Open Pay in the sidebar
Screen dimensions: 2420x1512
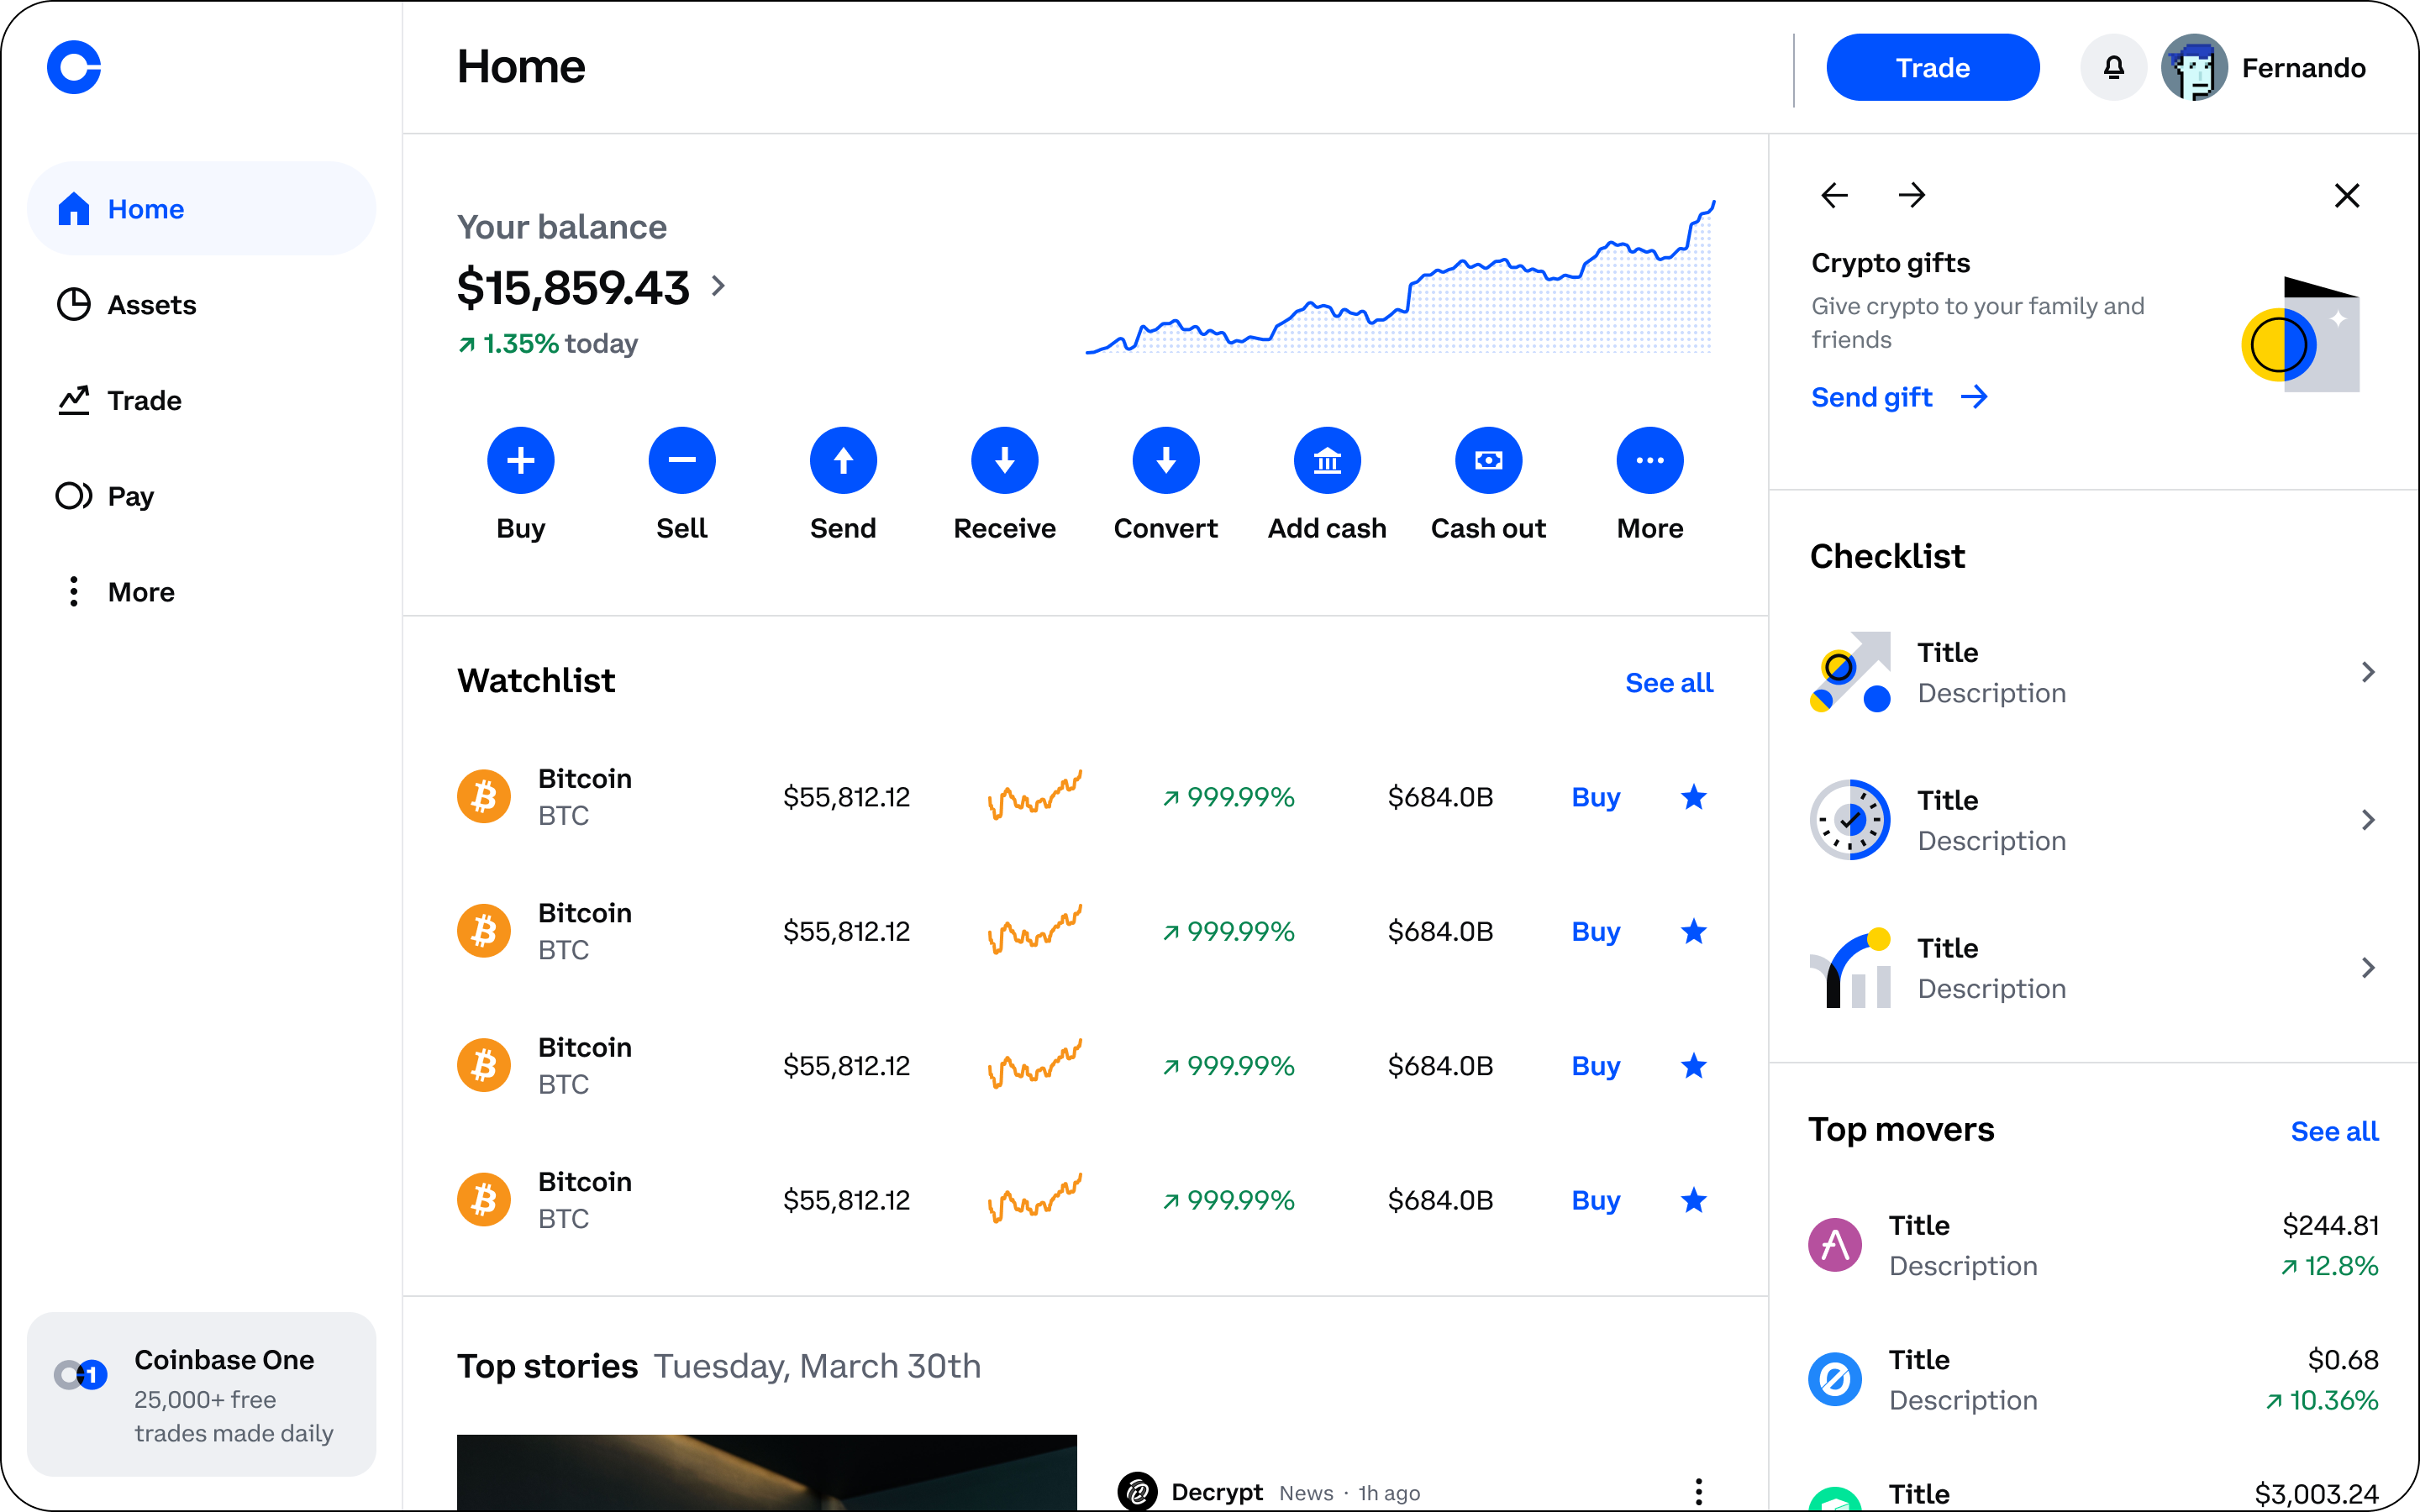point(201,496)
